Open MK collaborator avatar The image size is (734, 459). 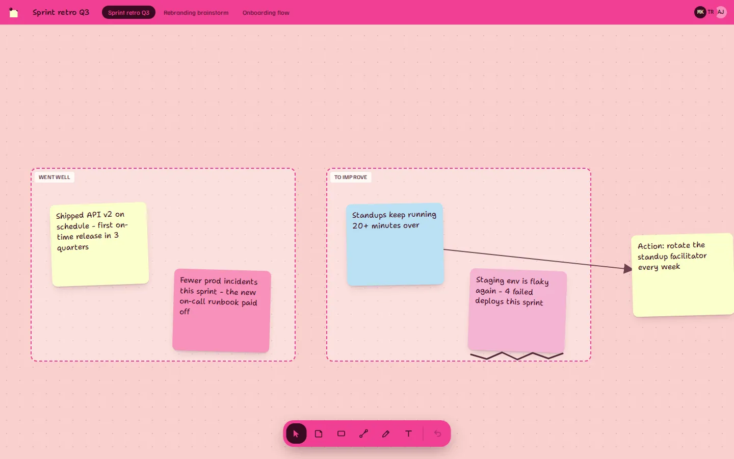pyautogui.click(x=700, y=12)
